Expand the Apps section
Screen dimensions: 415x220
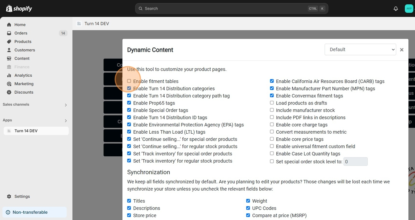(x=66, y=121)
